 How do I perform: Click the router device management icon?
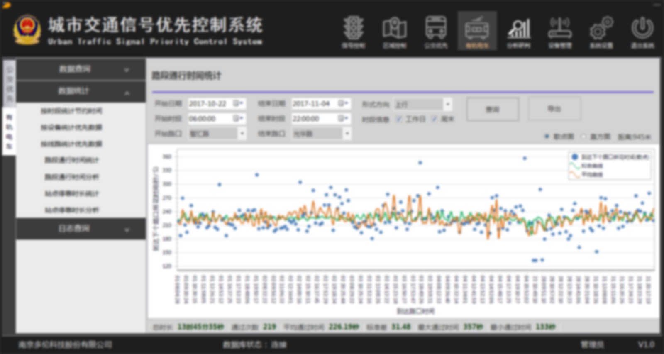[560, 32]
